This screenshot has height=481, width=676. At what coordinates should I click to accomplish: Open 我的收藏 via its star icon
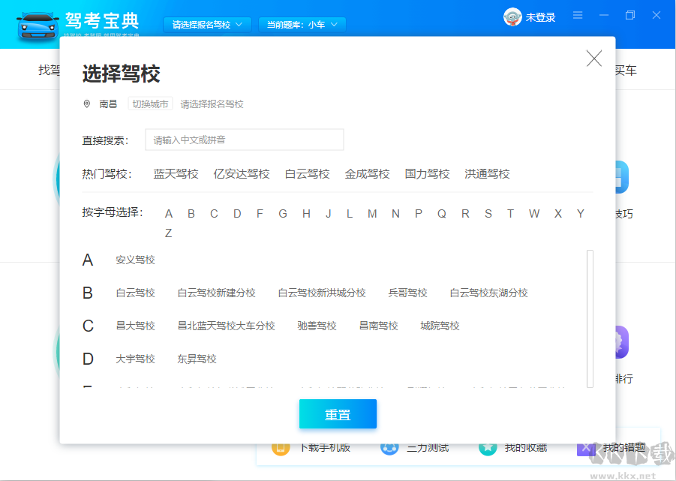point(488,446)
